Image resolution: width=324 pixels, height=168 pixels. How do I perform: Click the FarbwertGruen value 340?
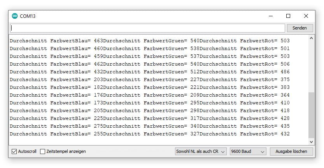[x=195, y=126]
